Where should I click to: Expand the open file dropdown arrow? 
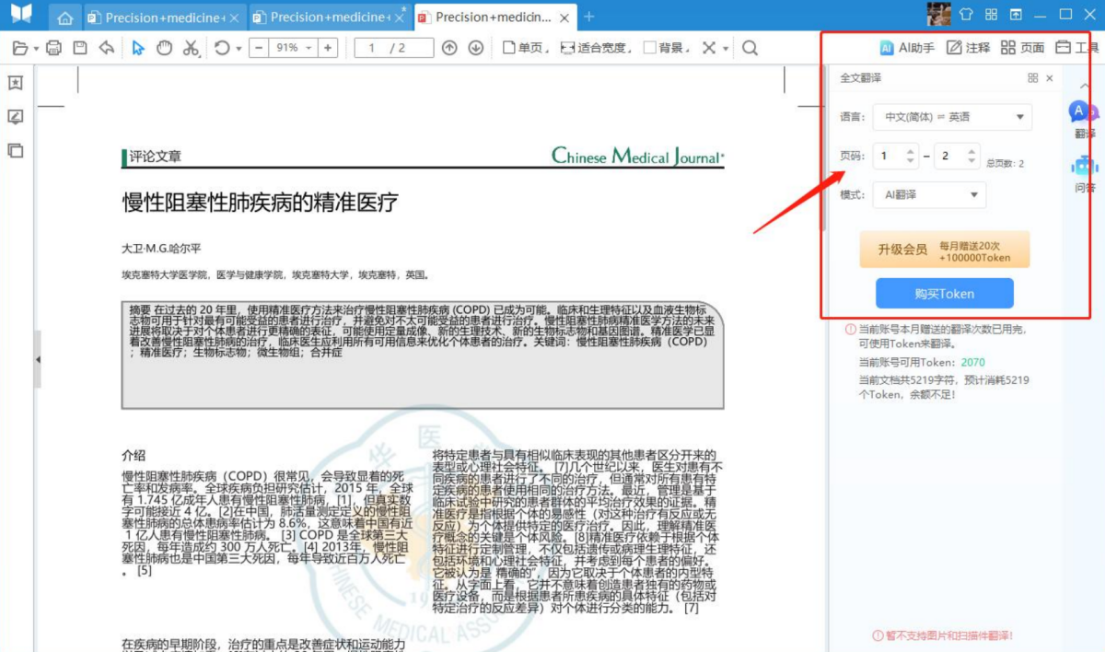pos(36,49)
